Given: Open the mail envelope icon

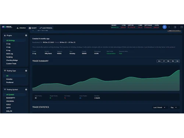Looking at the screenshot, I should coord(182,27).
